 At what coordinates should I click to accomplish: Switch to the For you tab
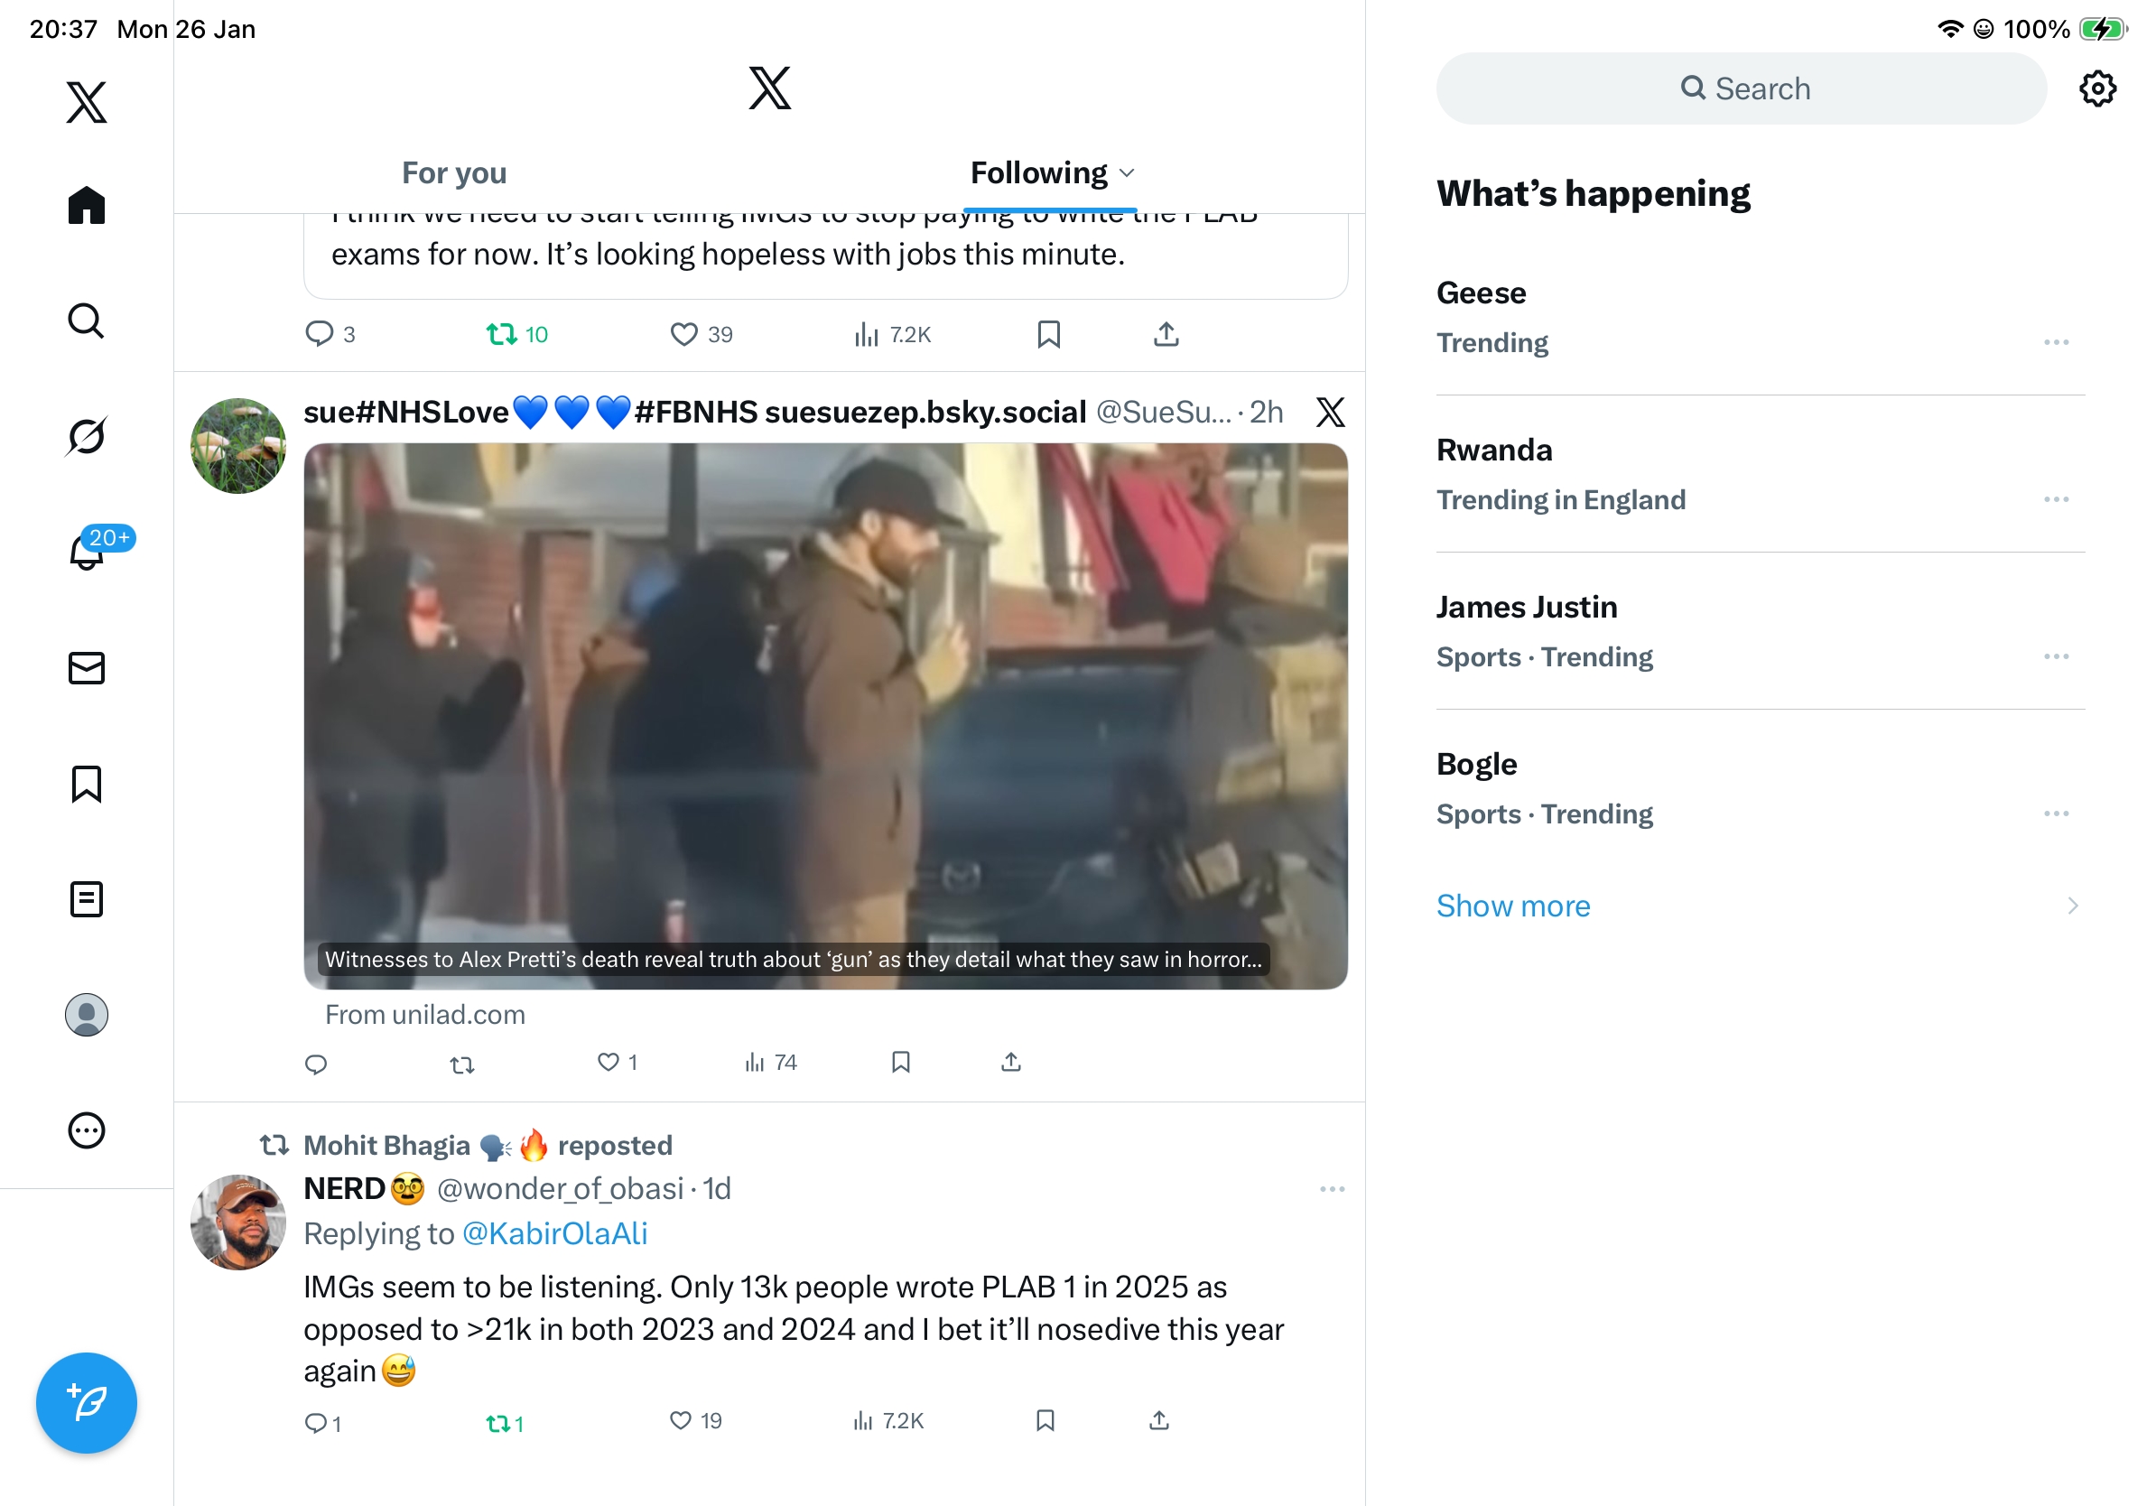tap(453, 172)
